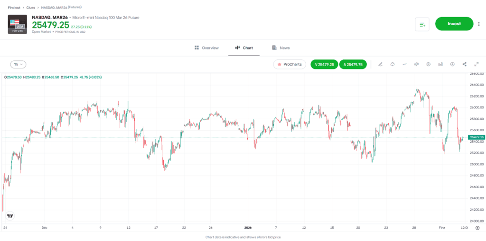This screenshot has height=241, width=486.
Task: Click the cloud save chart icon
Action: click(393, 64)
